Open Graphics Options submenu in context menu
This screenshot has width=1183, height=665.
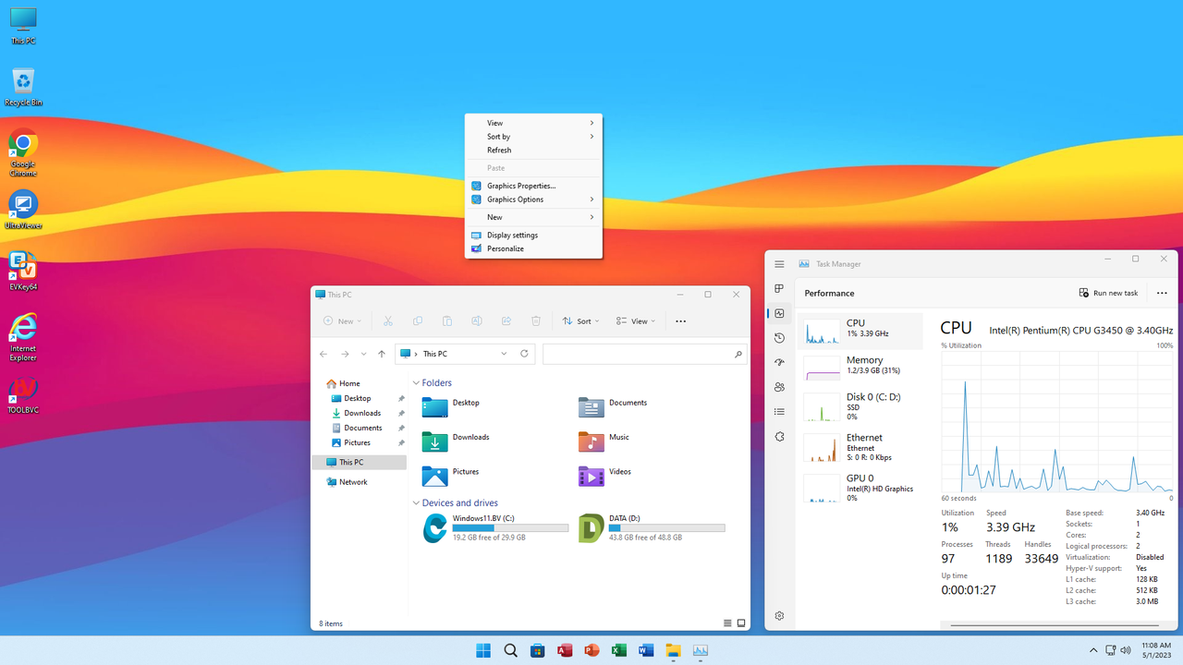pyautogui.click(x=533, y=199)
